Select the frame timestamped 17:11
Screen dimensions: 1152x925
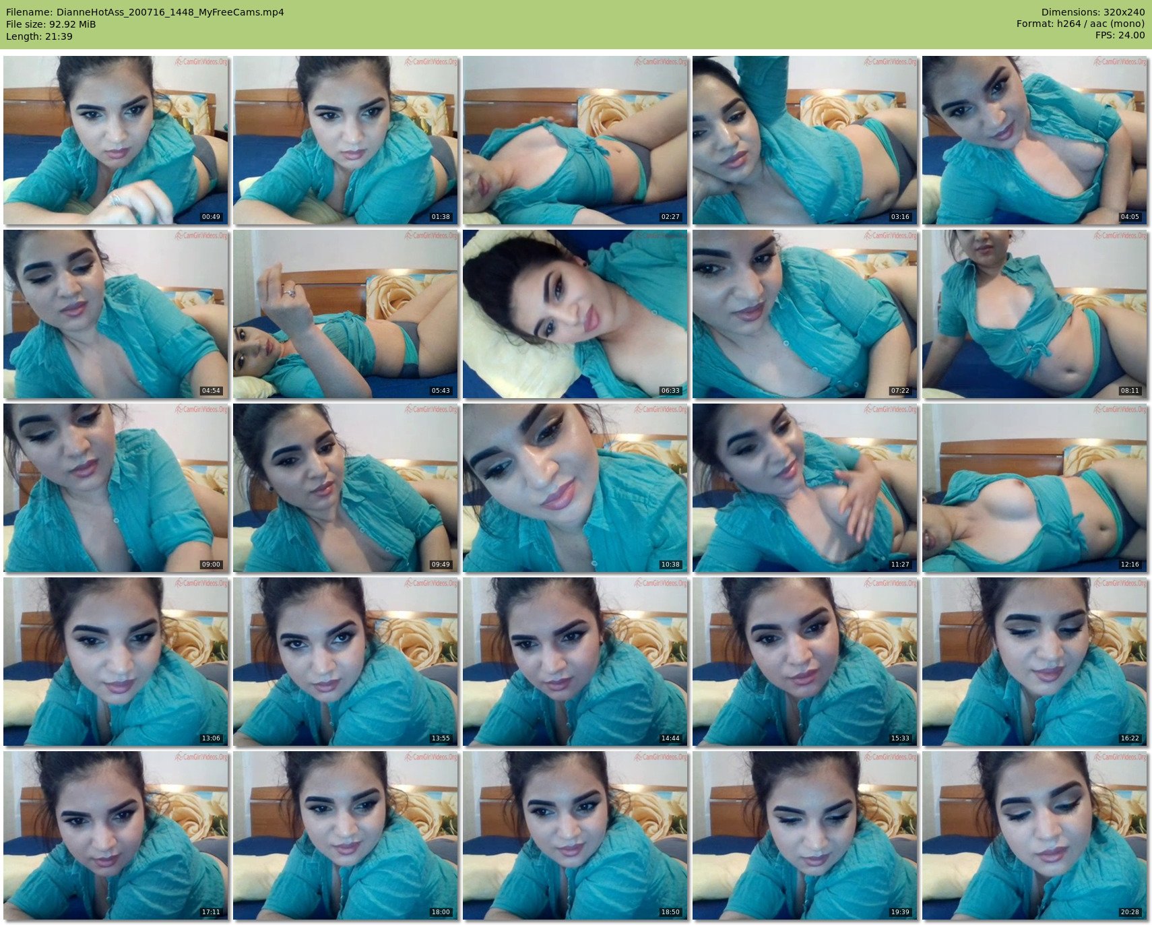116,835
